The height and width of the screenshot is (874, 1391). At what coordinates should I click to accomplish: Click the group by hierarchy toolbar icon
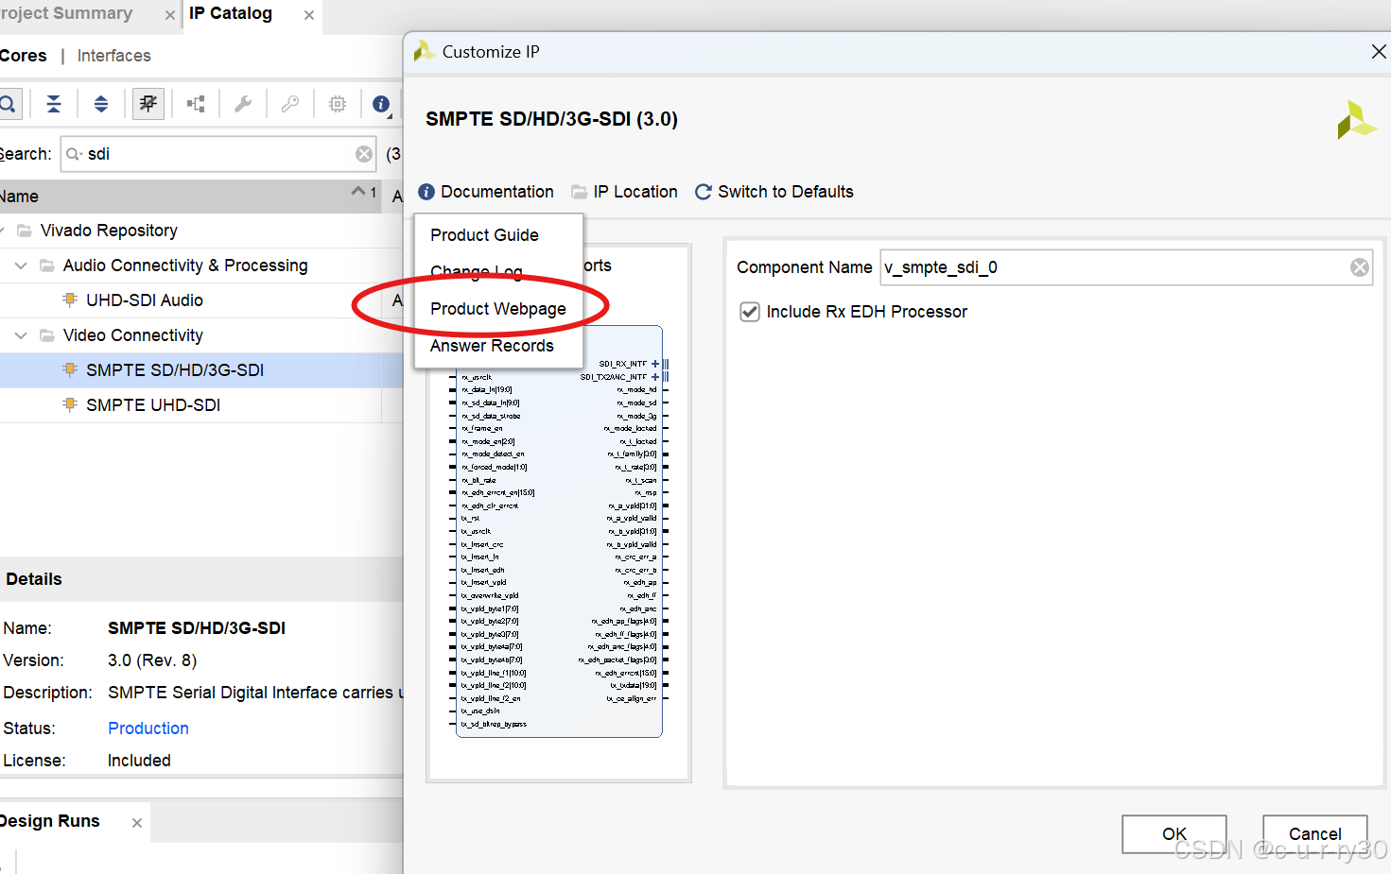[x=196, y=104]
